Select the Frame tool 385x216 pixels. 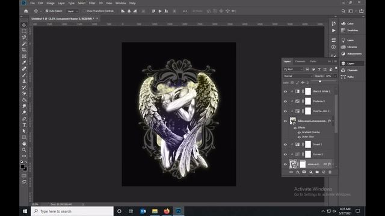[x=24, y=56]
